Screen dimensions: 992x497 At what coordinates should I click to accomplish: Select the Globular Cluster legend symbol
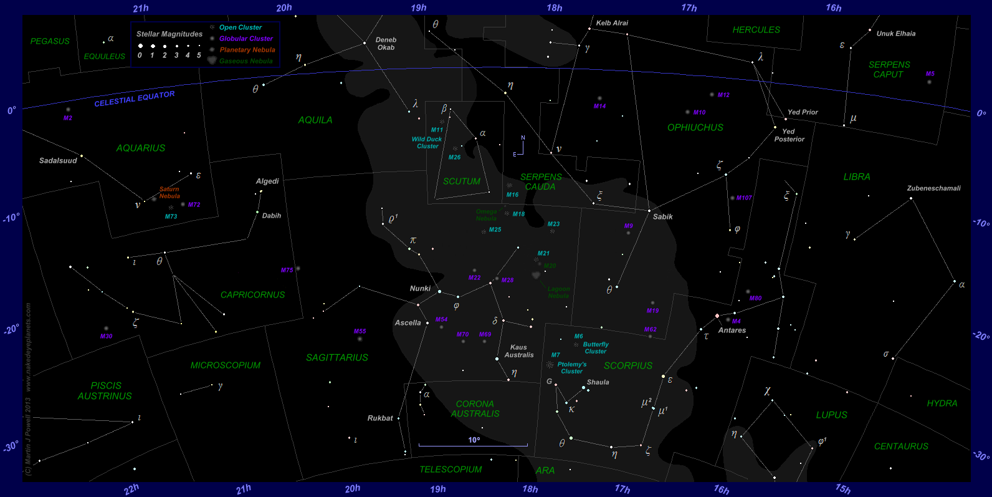[212, 39]
